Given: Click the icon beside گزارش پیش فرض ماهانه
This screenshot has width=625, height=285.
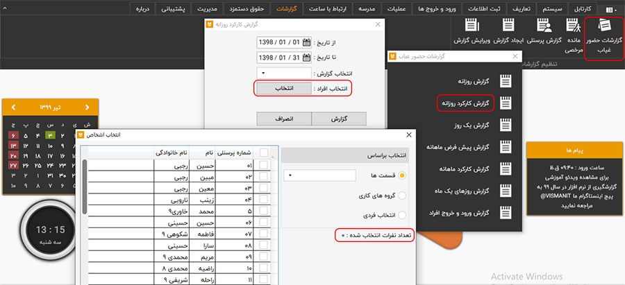Looking at the screenshot, I should pyautogui.click(x=506, y=147).
